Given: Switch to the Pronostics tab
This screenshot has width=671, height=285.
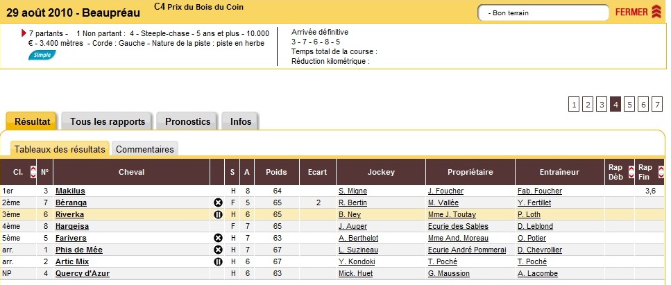Looking at the screenshot, I should [188, 121].
